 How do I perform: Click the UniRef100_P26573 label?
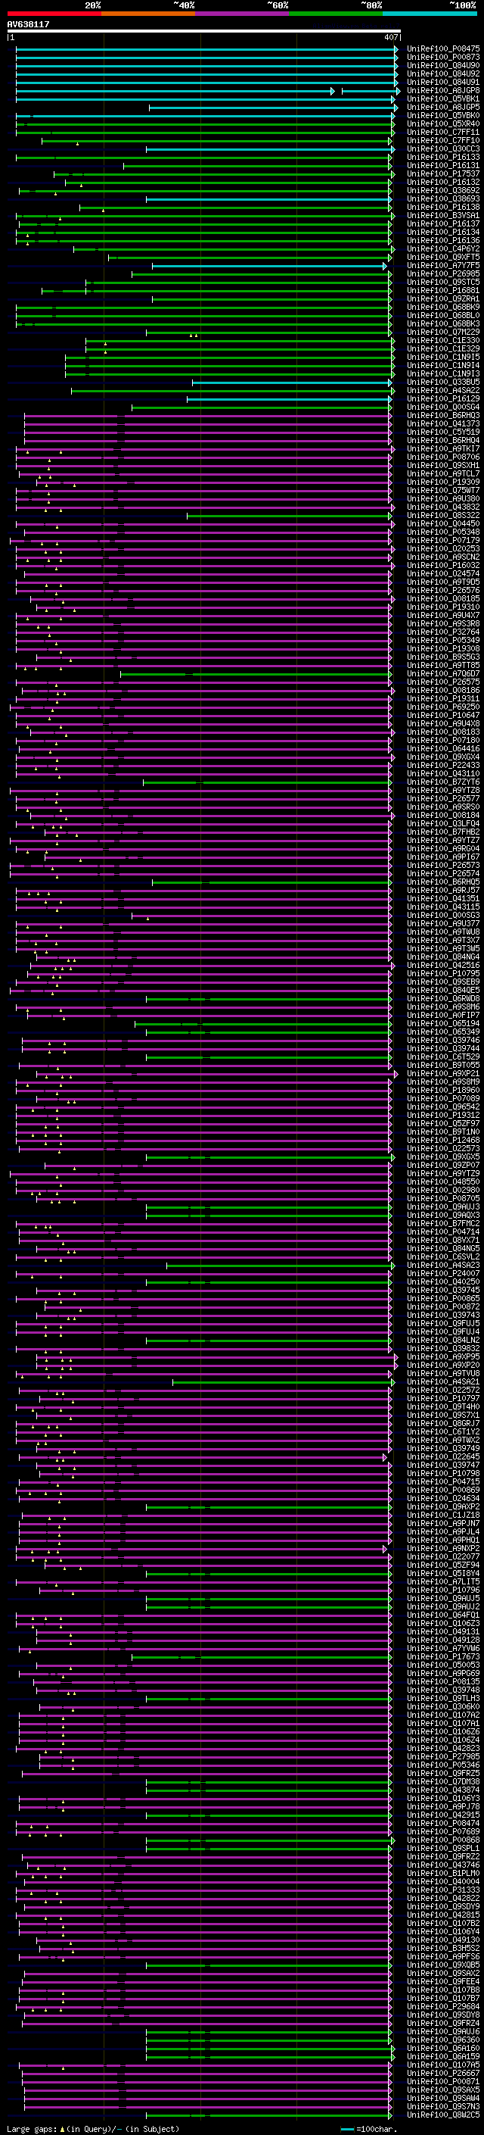[443, 865]
